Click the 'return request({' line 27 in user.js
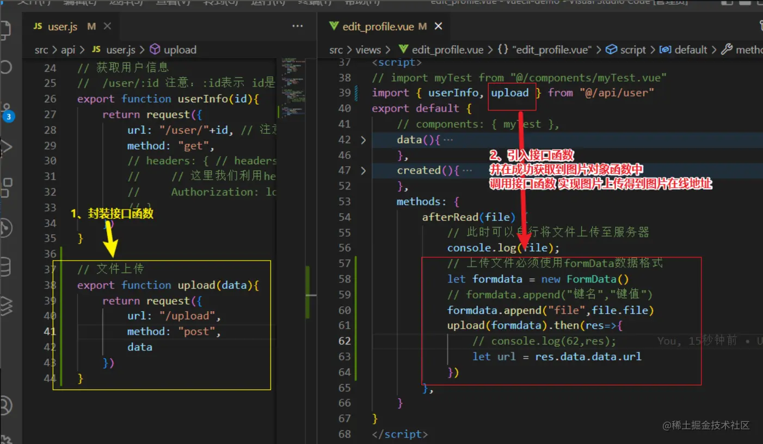Image resolution: width=763 pixels, height=444 pixels. [x=152, y=114]
